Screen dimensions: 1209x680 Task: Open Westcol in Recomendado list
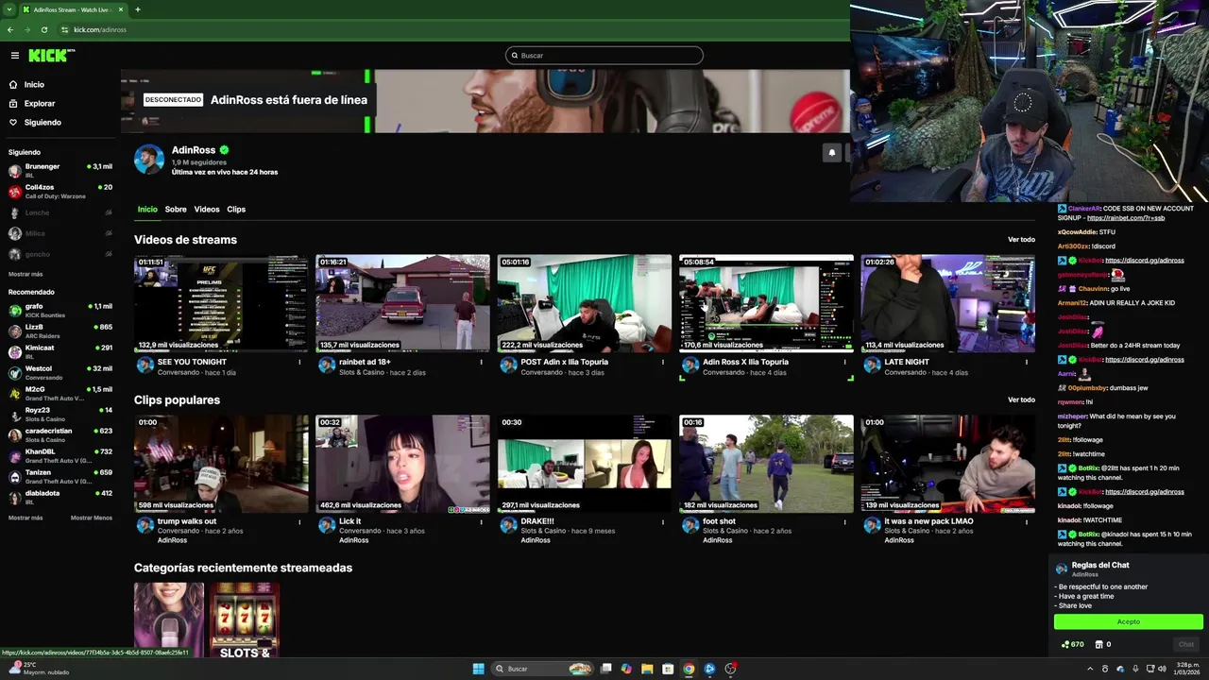click(60, 372)
